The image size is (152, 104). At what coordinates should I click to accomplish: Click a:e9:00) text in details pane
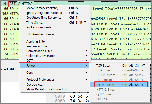point(8,69)
